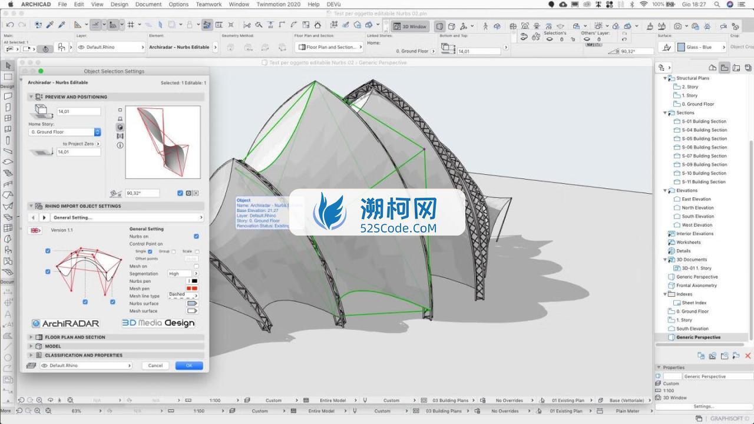Enable the Scale control point checkbox
The height and width of the screenshot is (424, 754).
tap(197, 251)
